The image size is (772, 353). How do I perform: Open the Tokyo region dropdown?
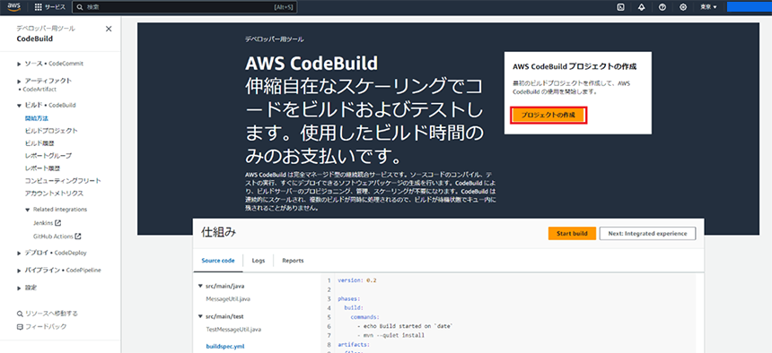(708, 7)
